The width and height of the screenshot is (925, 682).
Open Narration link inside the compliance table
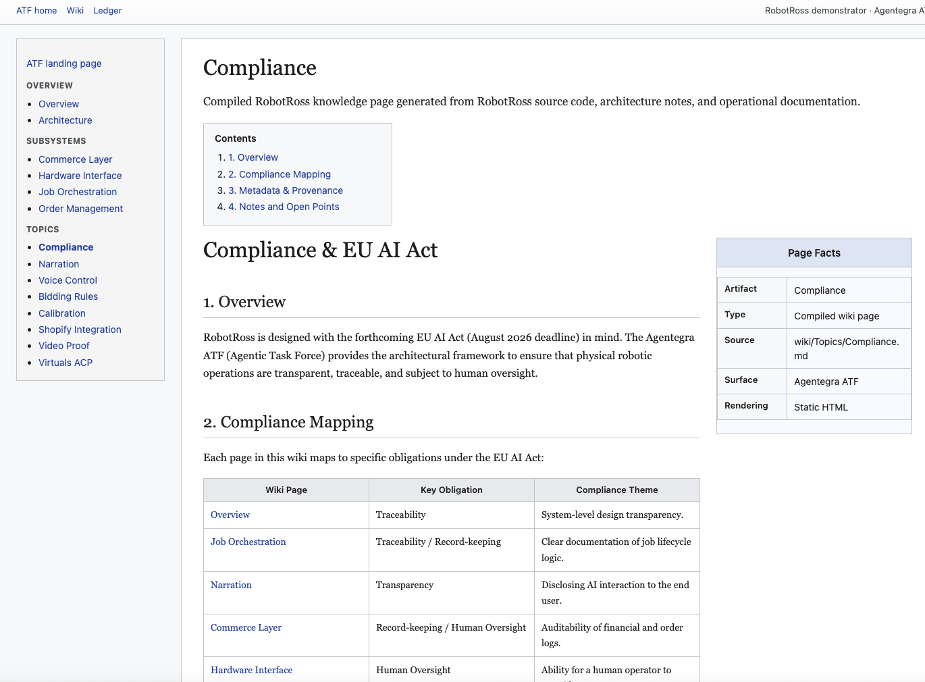[x=231, y=585]
